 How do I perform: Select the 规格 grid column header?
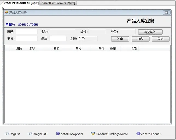point(63,48)
